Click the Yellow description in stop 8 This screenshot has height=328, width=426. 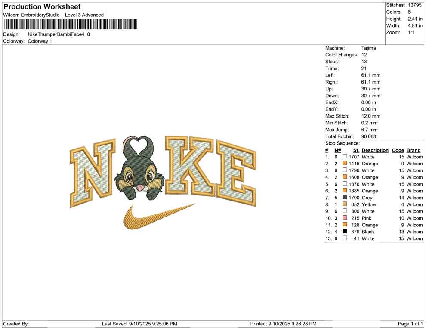point(369,204)
